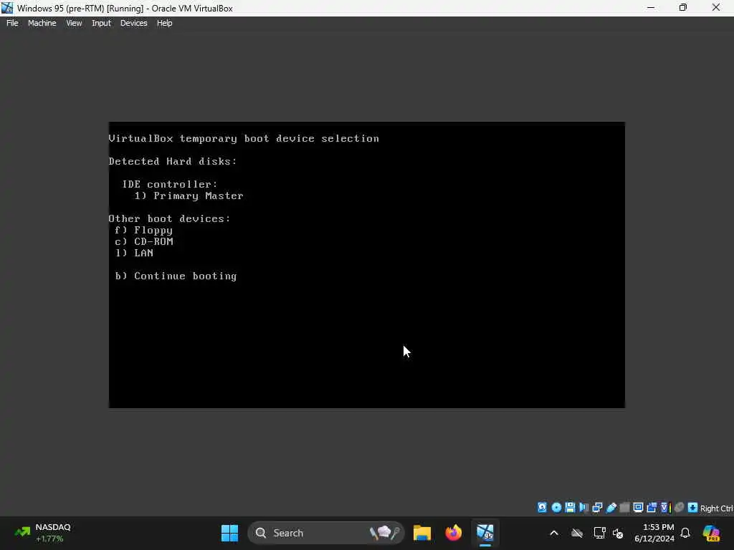Click the display settings status icon
Image resolution: width=734 pixels, height=550 pixels.
pyautogui.click(x=638, y=508)
